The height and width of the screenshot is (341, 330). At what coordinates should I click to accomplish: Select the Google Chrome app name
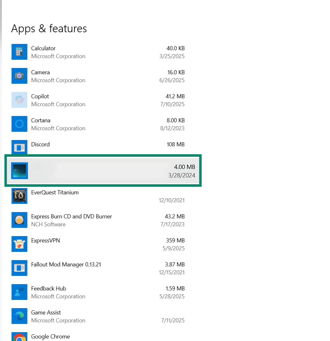[50, 337]
